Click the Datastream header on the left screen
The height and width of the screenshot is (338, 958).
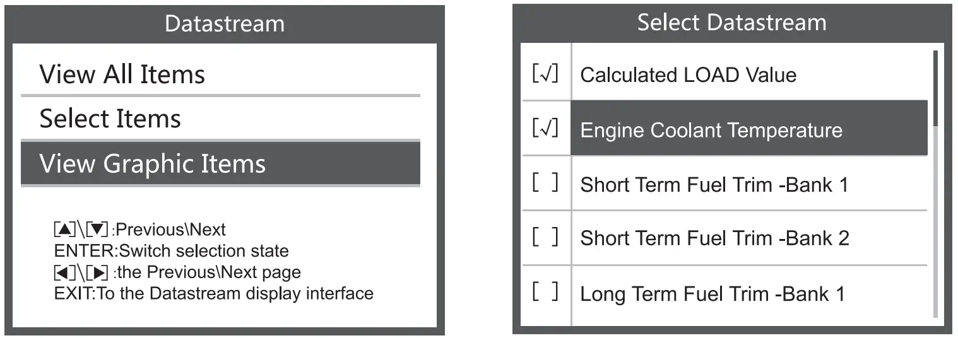coord(225,24)
